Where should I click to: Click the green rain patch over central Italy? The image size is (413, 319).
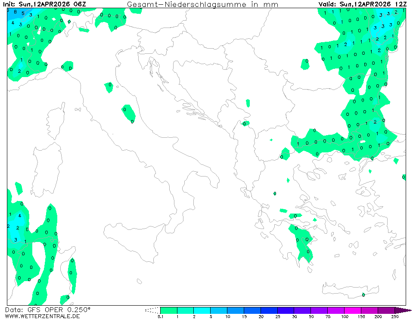tap(128, 113)
